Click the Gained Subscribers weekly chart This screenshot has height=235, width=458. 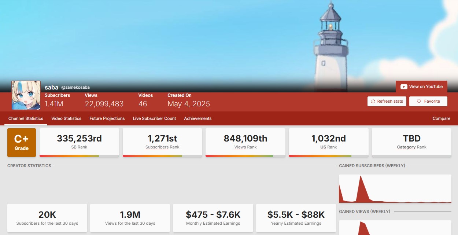pyautogui.click(x=395, y=189)
